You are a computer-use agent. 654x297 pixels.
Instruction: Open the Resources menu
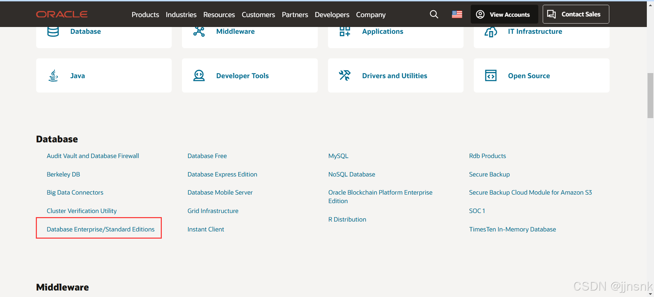(x=219, y=15)
